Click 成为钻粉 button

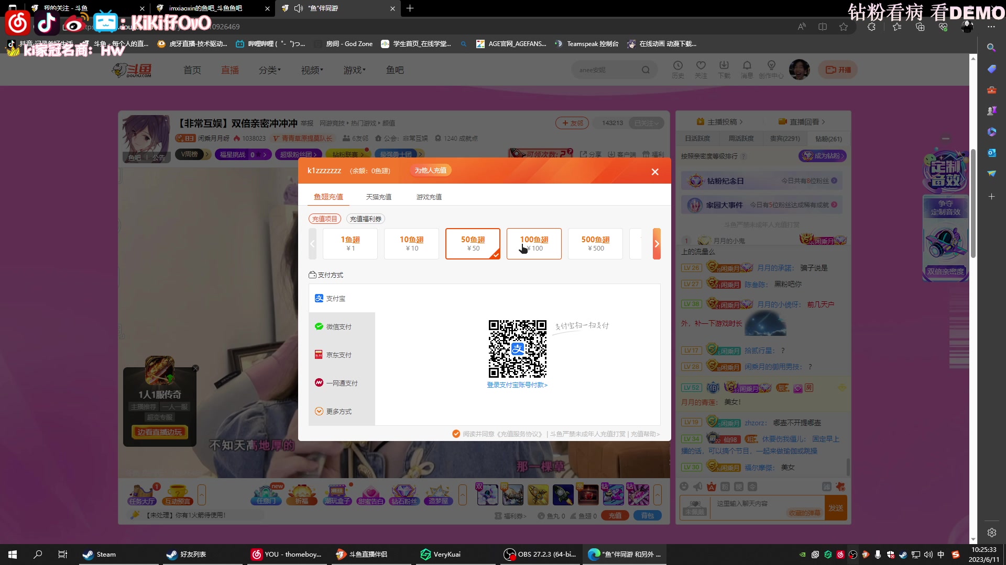(x=823, y=156)
